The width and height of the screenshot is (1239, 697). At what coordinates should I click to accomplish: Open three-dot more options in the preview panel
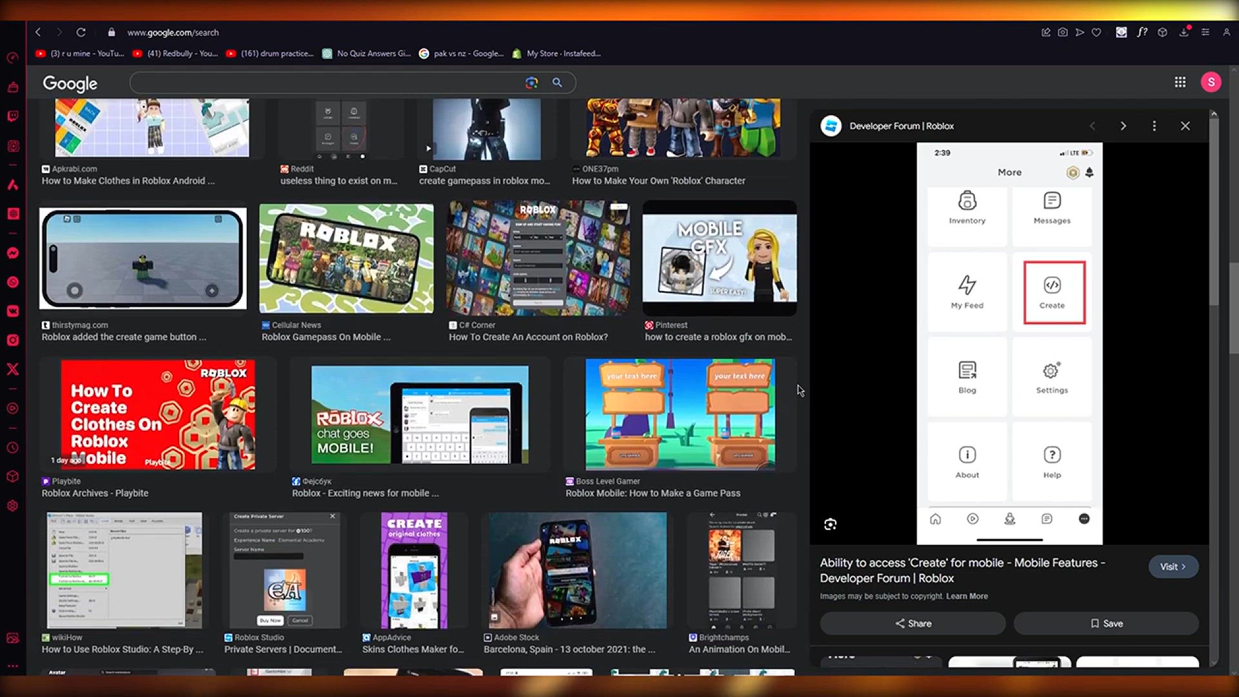tap(1154, 126)
